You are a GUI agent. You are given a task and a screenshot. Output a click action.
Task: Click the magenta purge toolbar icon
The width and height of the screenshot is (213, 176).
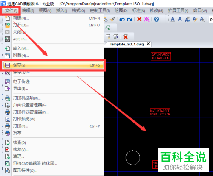point(147,19)
